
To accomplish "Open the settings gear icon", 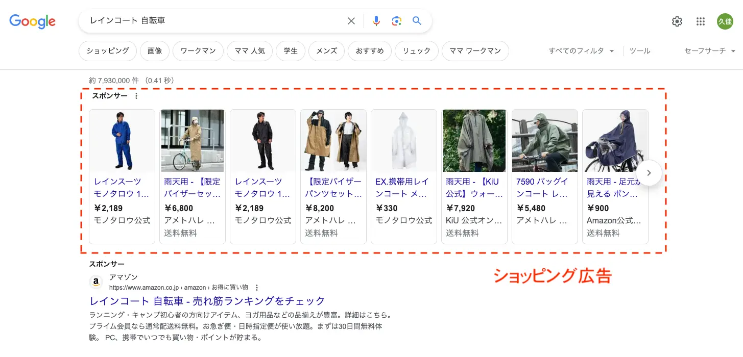I will (677, 21).
